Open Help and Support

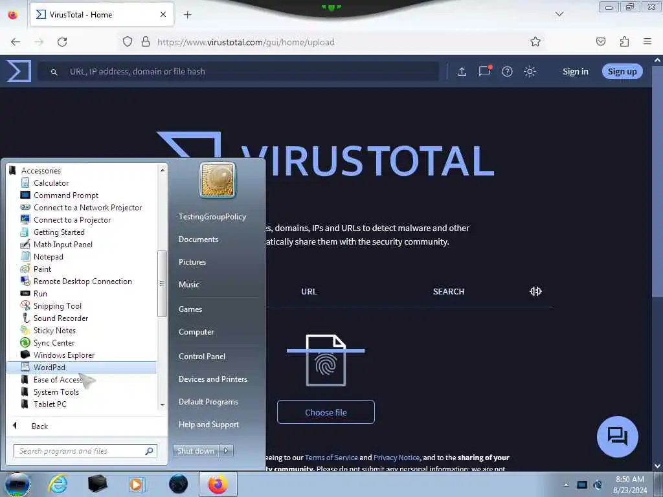click(x=209, y=425)
